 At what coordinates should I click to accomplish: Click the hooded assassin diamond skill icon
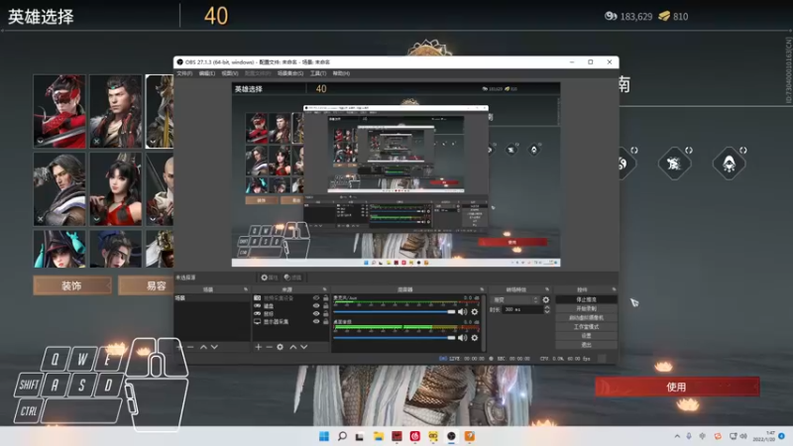(729, 164)
